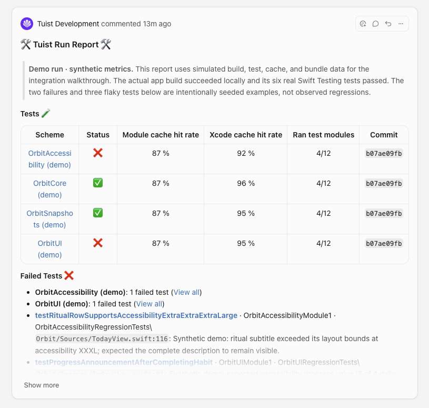
Task: Click commit b07ae09fb in OrbitSnapshots row
Action: click(x=384, y=213)
